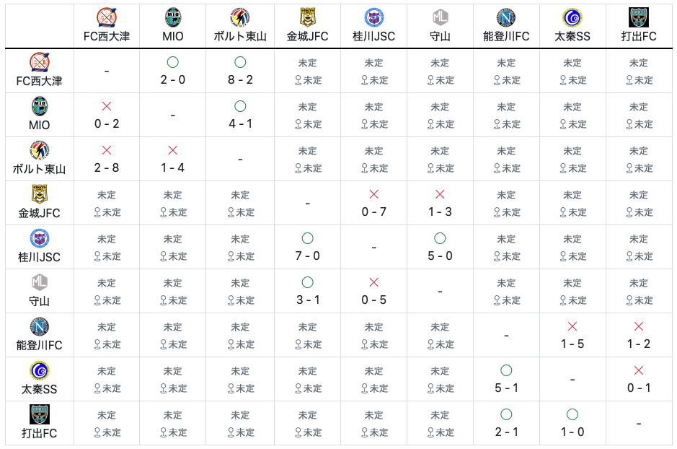This screenshot has height=449, width=677.
Task: Click 未定 venue in 打出FC vs FC西大津 cell
Action: [112, 432]
